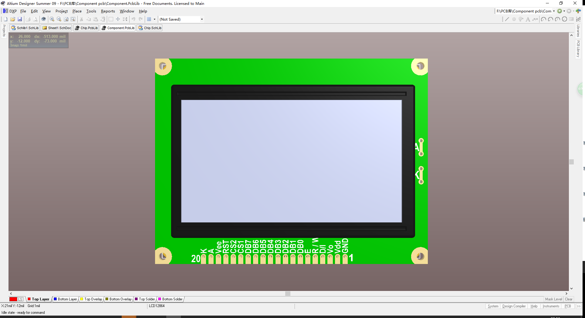Open the Design Compiler panel button

[x=514, y=306]
